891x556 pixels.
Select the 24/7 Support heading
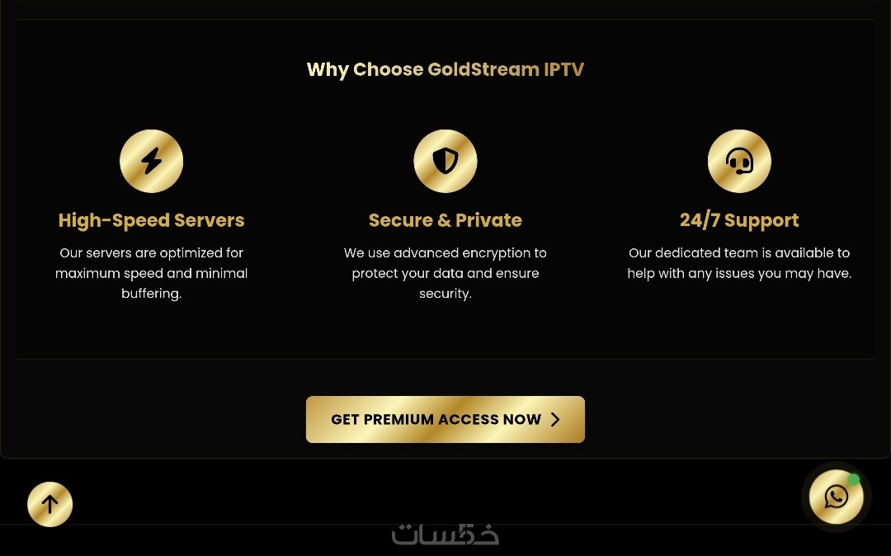click(739, 220)
